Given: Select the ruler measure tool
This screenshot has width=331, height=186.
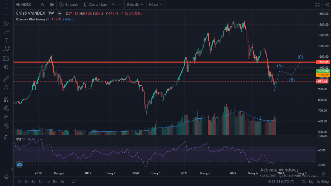Looking at the screenshot, I should 6,79.
